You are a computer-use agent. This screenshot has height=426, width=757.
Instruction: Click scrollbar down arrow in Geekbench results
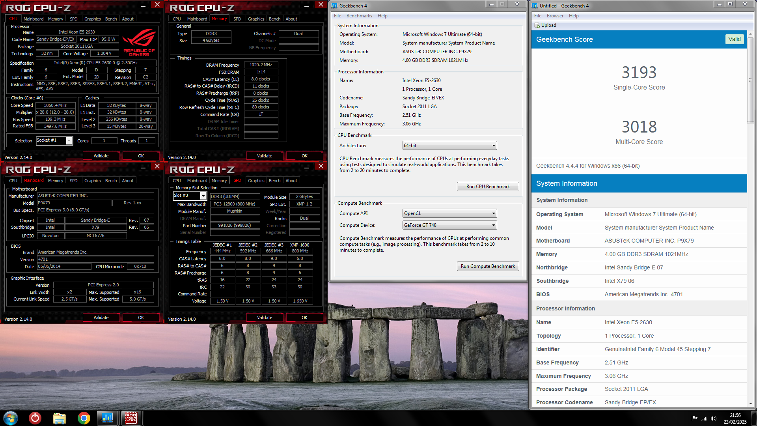point(750,404)
